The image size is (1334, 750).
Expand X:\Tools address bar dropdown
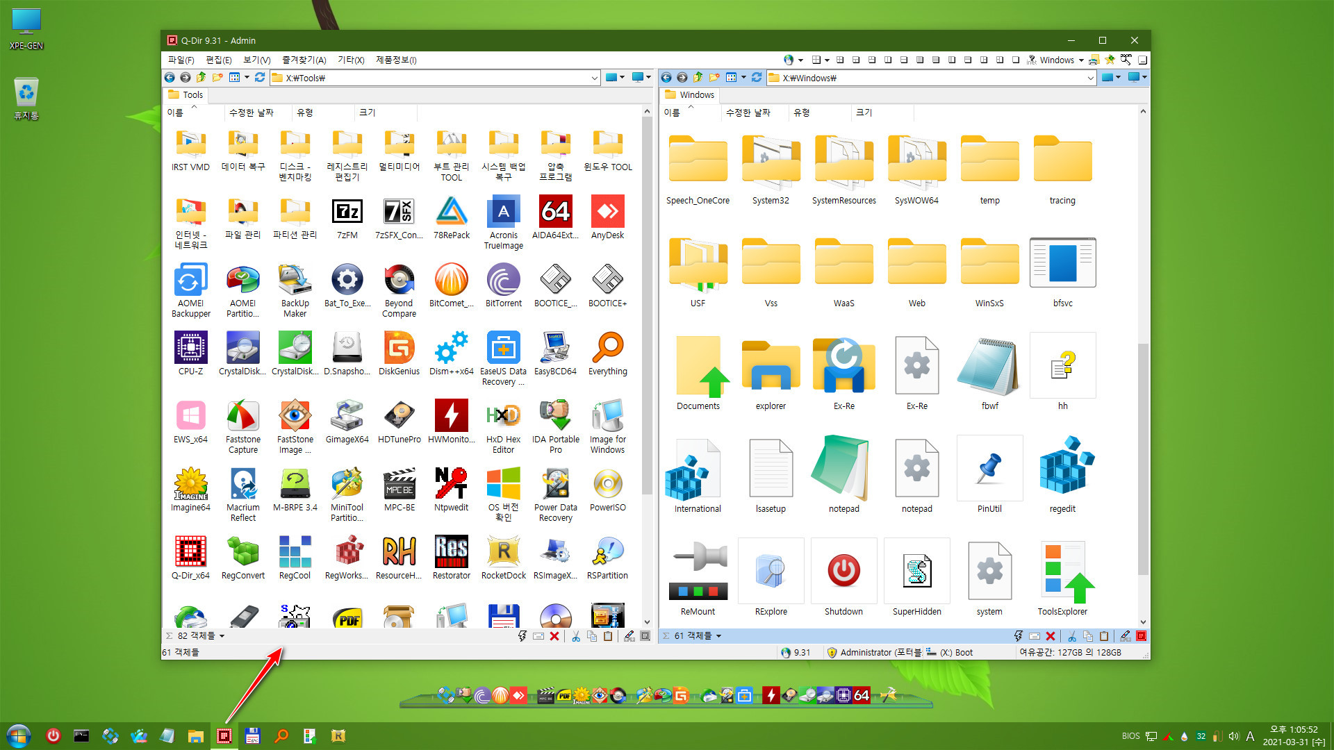click(594, 78)
